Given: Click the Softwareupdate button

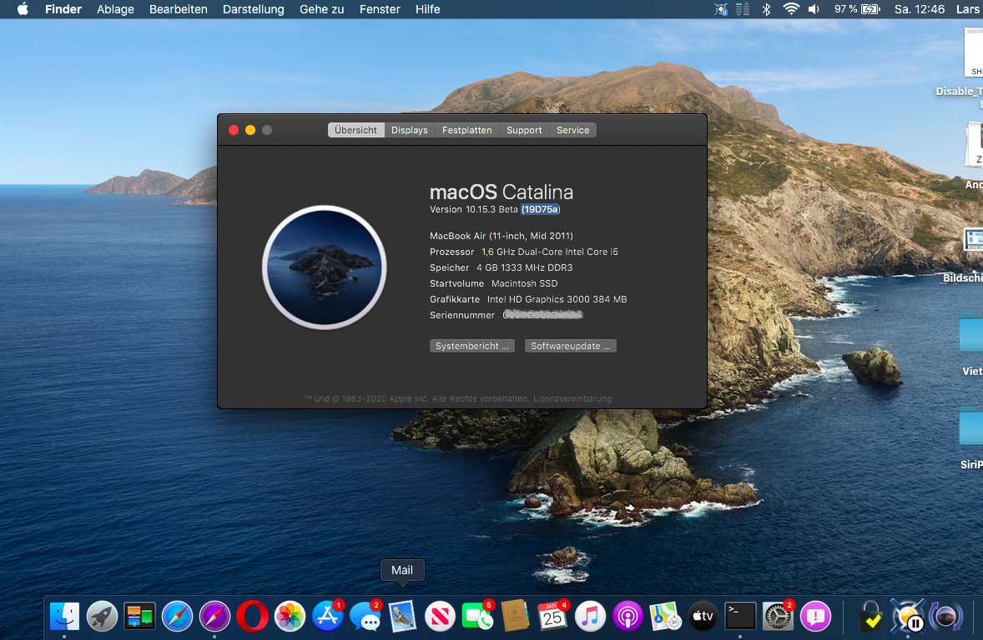Looking at the screenshot, I should click(571, 347).
